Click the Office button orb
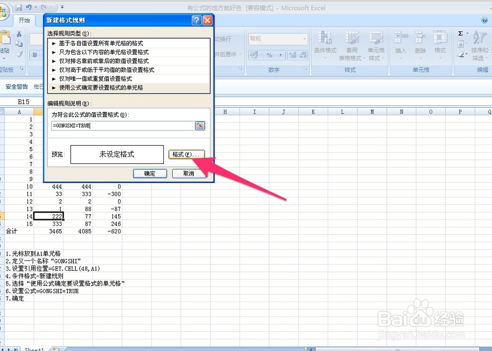 (3, 13)
